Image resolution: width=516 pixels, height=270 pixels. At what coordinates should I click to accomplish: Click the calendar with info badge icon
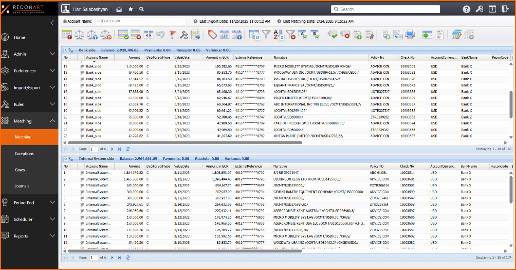[237, 34]
